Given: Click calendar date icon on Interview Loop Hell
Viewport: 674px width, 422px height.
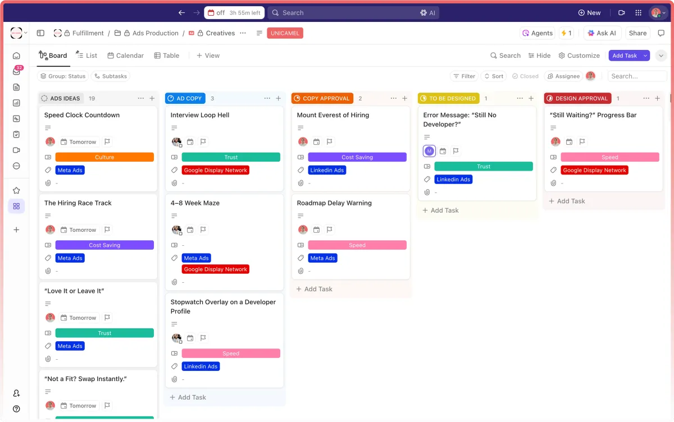Looking at the screenshot, I should pyautogui.click(x=190, y=142).
